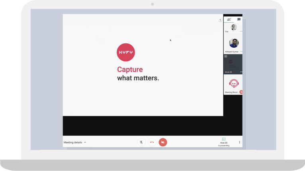Click the Hyfy logo in the presentation
This screenshot has height=171, width=305.
coord(126,52)
